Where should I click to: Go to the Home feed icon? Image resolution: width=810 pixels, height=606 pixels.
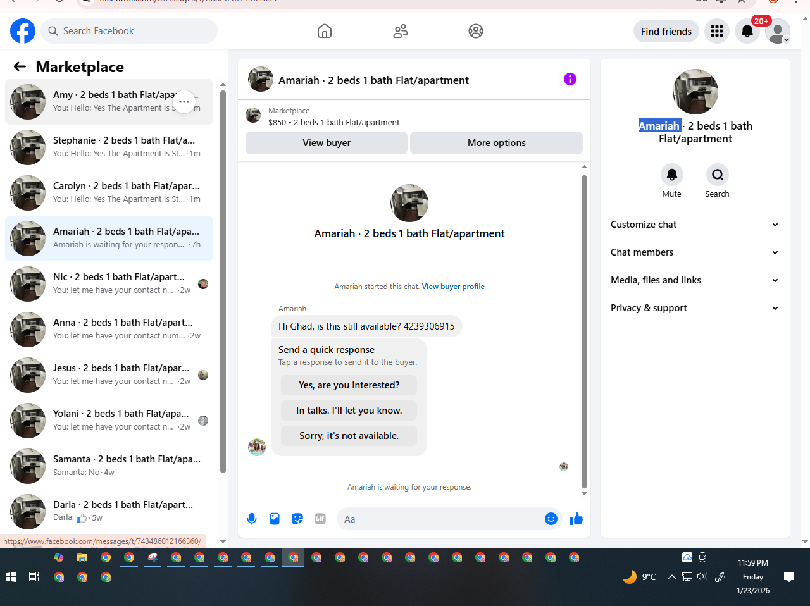click(x=325, y=31)
